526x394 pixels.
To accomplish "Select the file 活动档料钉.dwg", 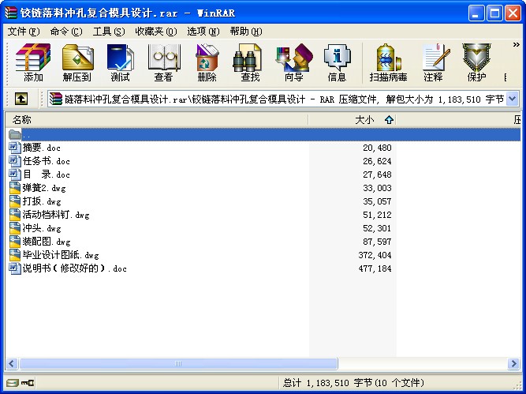I will pos(56,215).
